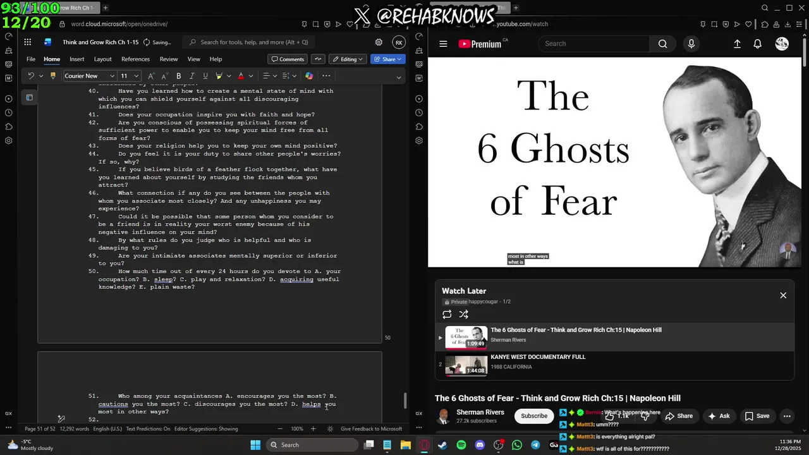Click the YouTube Share button
The height and width of the screenshot is (455, 809).
(679, 416)
